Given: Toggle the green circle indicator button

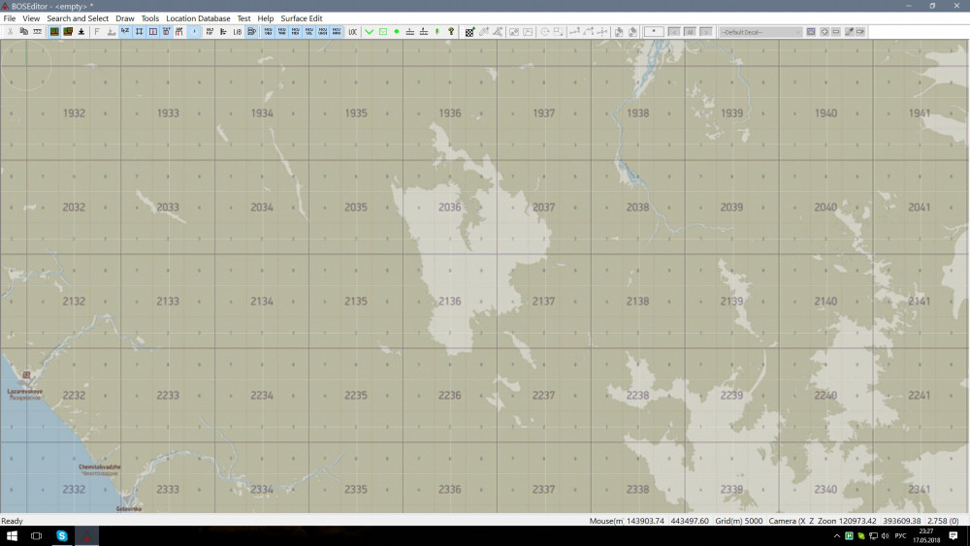Looking at the screenshot, I should pos(397,32).
